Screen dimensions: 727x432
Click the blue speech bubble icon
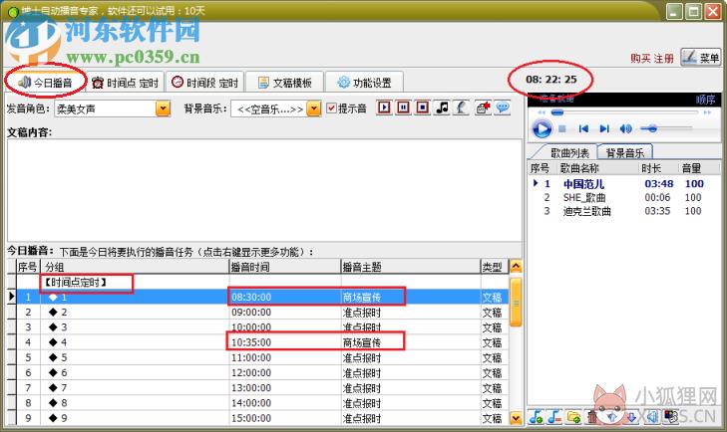click(x=503, y=108)
